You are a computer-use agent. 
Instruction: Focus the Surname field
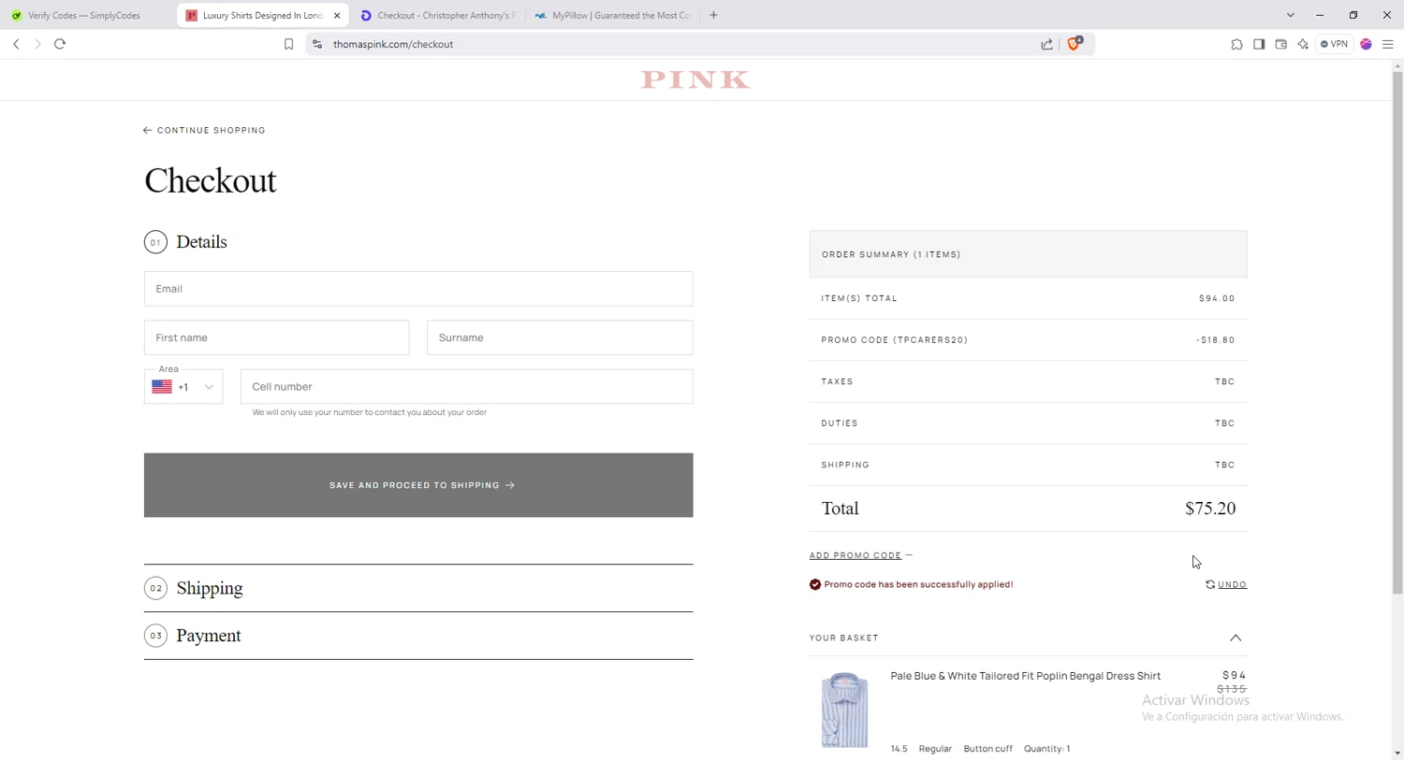(x=560, y=337)
